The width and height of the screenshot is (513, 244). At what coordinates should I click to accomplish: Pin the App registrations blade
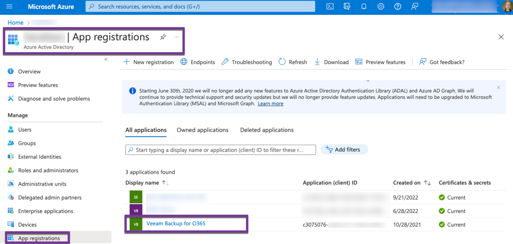pos(163,37)
